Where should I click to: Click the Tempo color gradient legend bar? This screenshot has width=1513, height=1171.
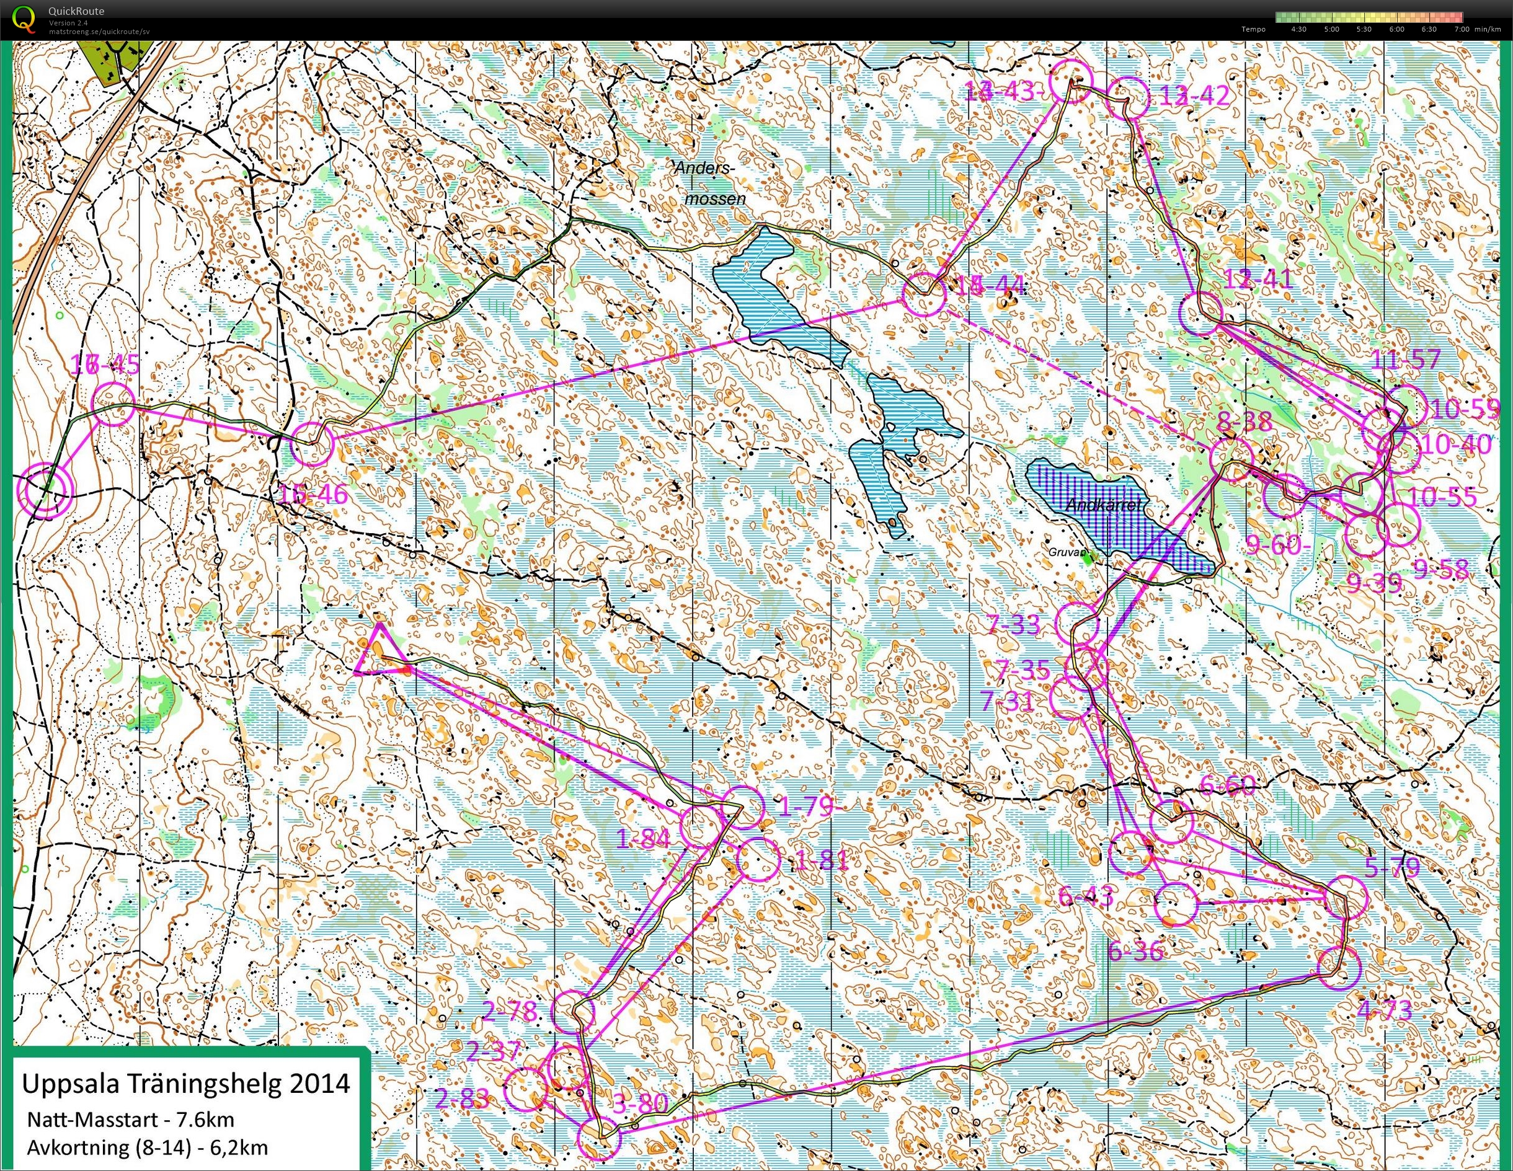[1369, 17]
